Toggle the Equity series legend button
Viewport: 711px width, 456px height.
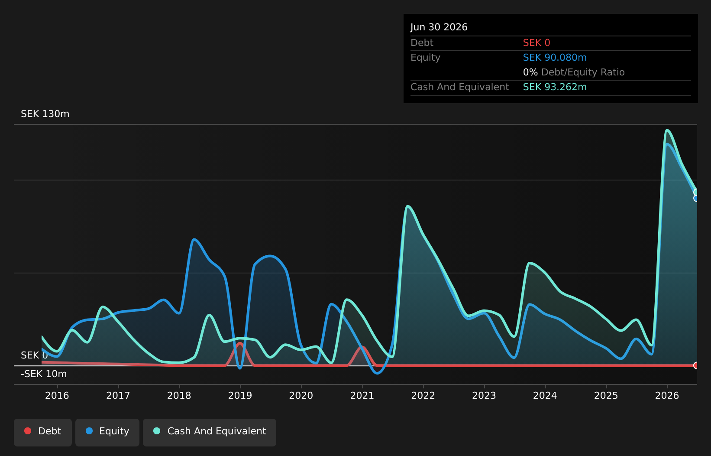(x=107, y=432)
